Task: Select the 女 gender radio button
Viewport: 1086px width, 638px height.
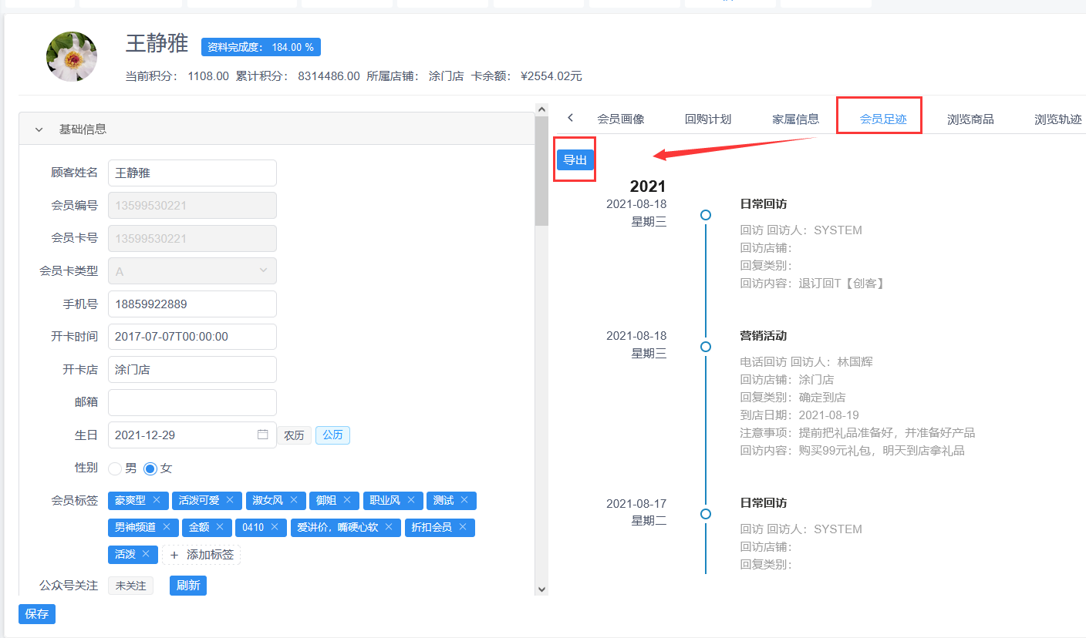Action: 150,468
